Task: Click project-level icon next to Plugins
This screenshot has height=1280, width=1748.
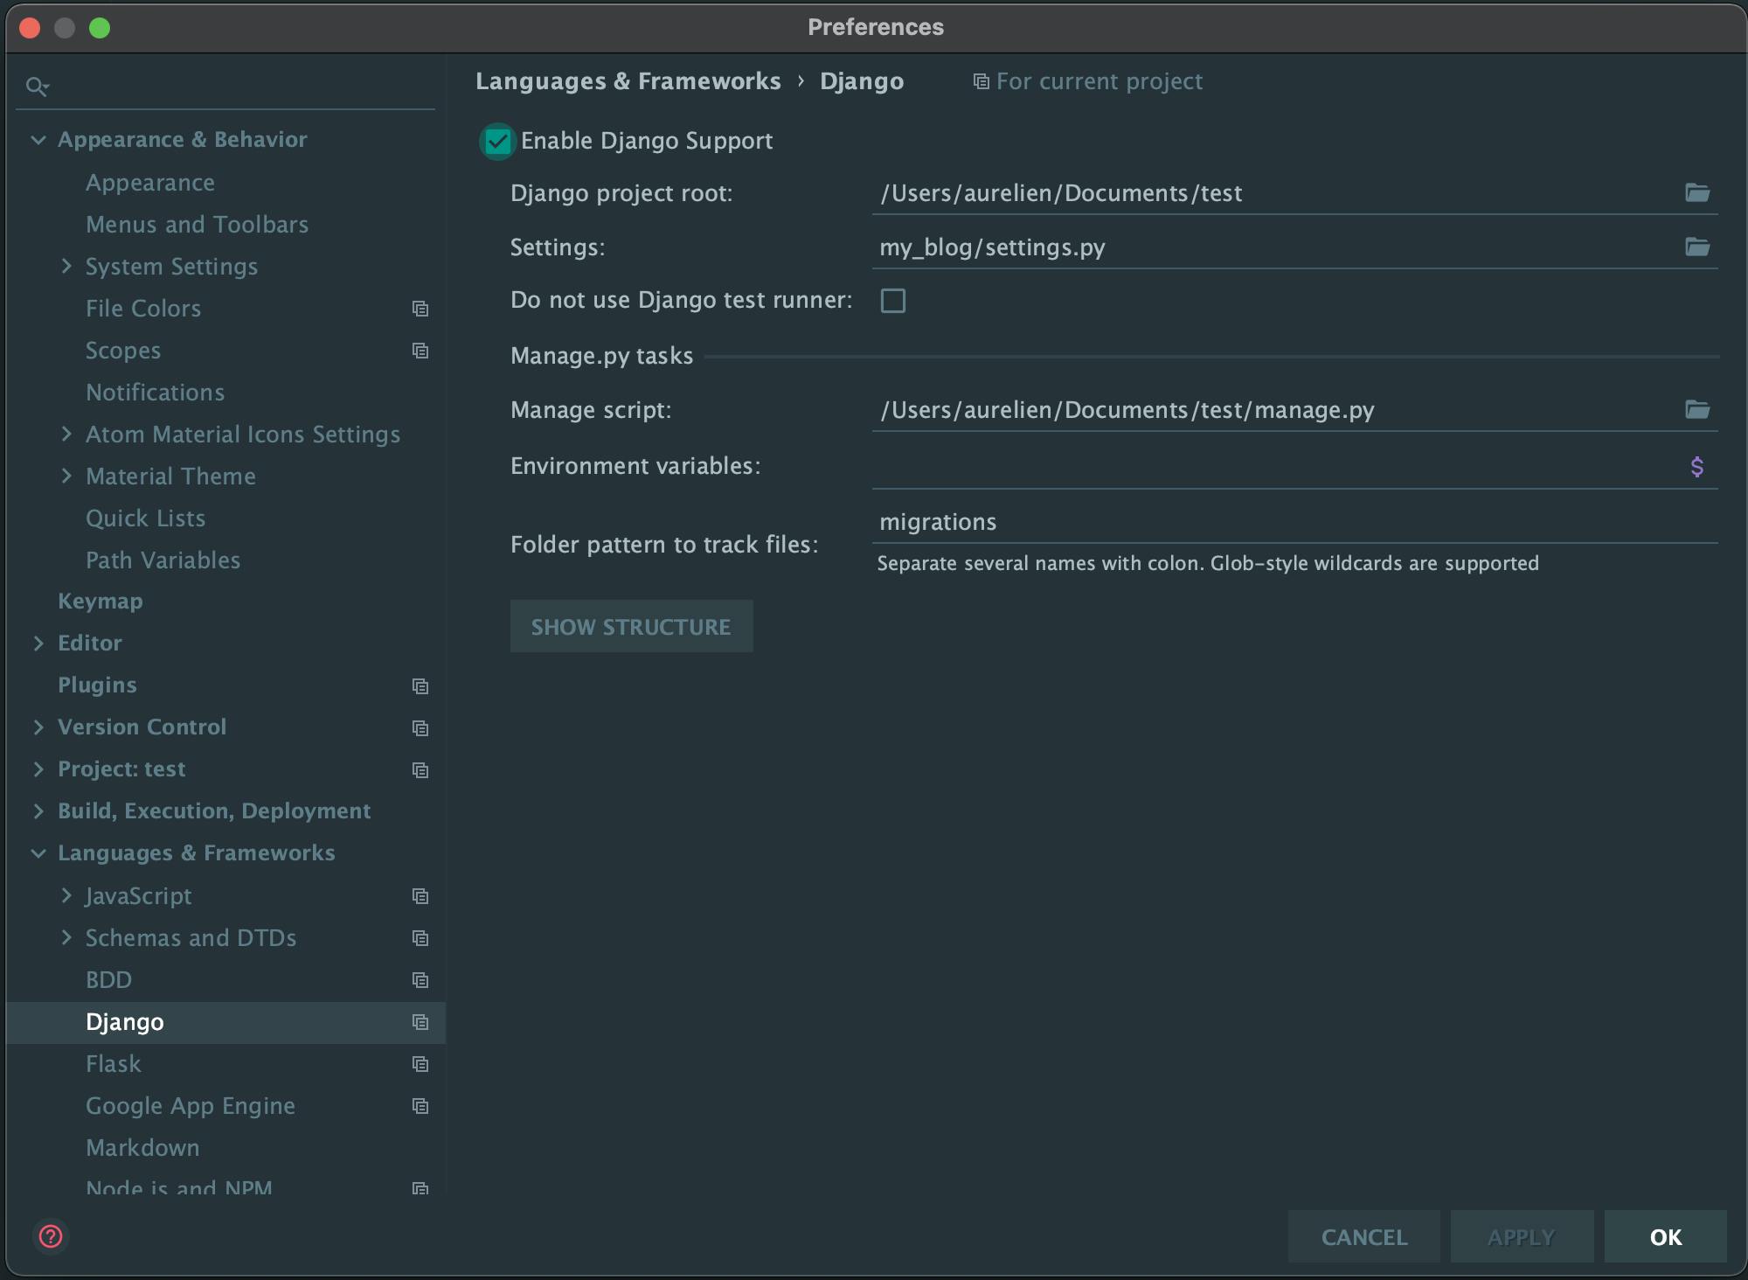Action: (420, 686)
